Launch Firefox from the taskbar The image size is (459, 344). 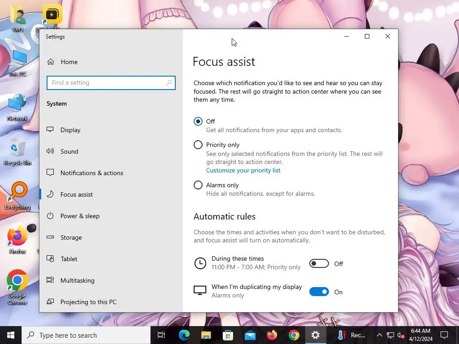click(272, 335)
